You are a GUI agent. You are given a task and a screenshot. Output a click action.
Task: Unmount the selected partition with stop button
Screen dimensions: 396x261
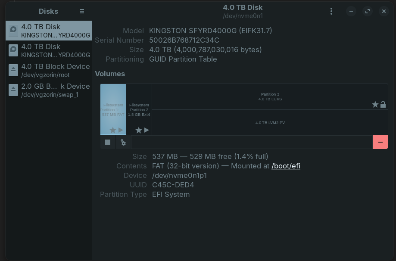(108, 142)
